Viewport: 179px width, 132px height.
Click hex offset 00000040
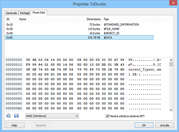tap(14, 79)
